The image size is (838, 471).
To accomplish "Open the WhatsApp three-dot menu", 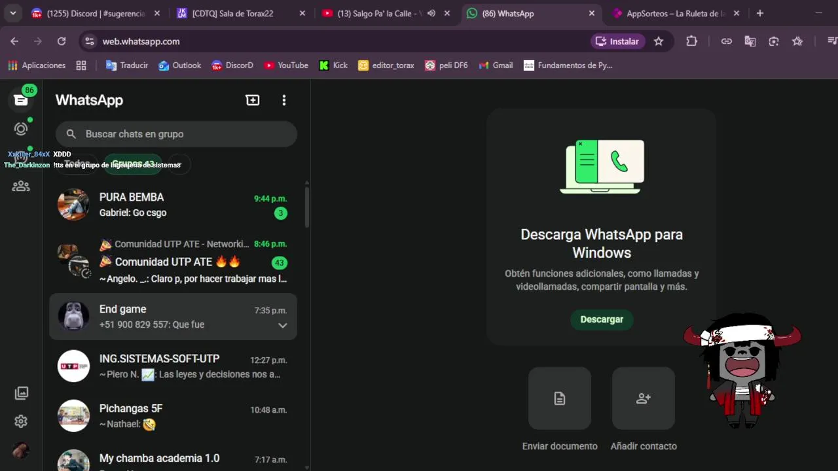I will [x=283, y=100].
